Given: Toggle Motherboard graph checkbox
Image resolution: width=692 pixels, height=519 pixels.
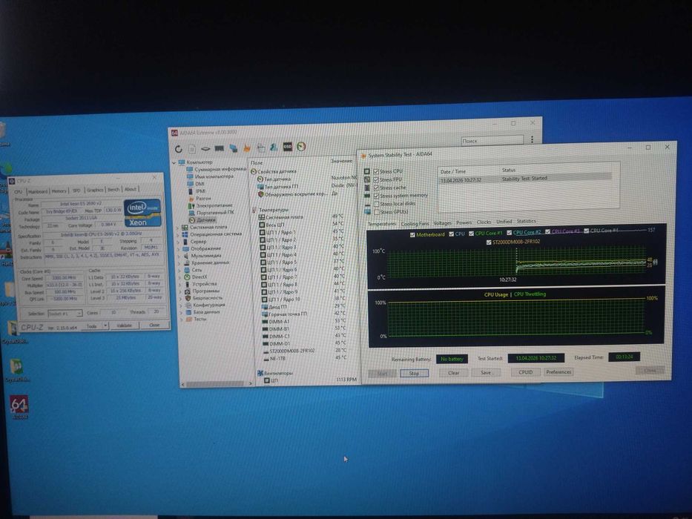Looking at the screenshot, I should pyautogui.click(x=412, y=235).
